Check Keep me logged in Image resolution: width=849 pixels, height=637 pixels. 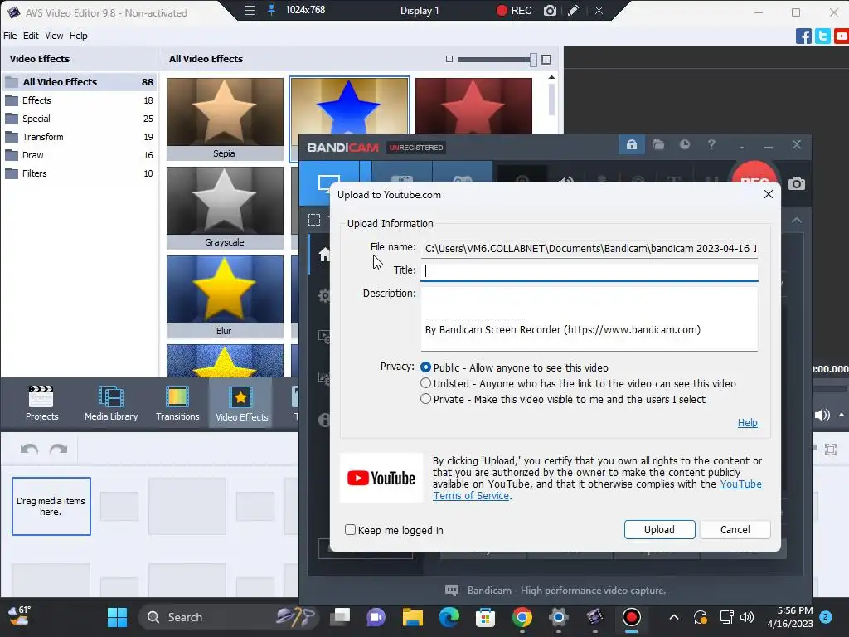click(351, 530)
